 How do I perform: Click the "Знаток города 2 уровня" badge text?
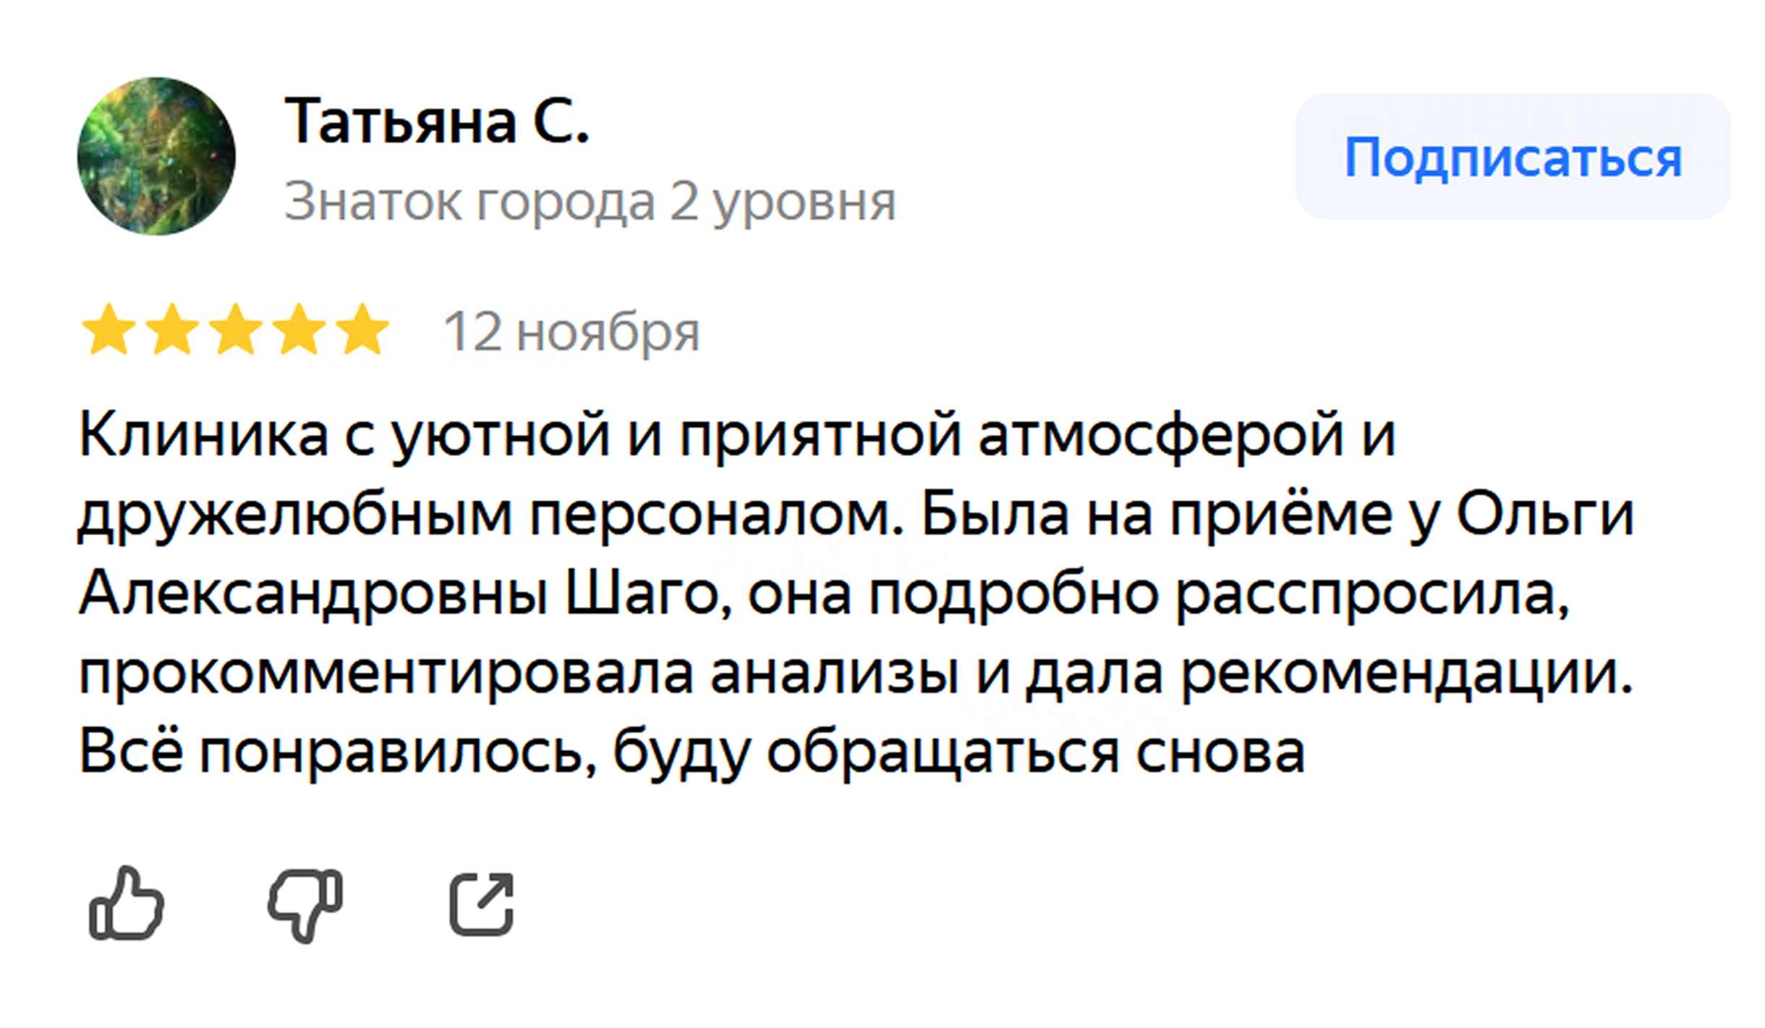point(590,202)
